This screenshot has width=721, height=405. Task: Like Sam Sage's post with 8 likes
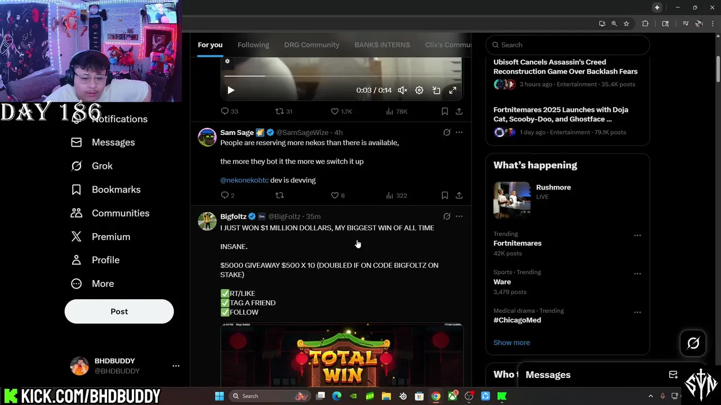pos(337,195)
